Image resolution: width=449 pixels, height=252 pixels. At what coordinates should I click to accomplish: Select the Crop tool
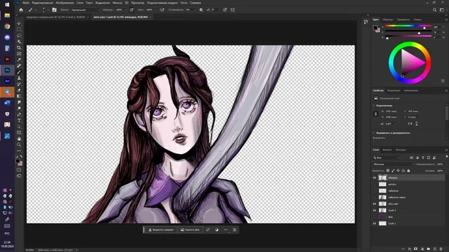click(x=19, y=48)
